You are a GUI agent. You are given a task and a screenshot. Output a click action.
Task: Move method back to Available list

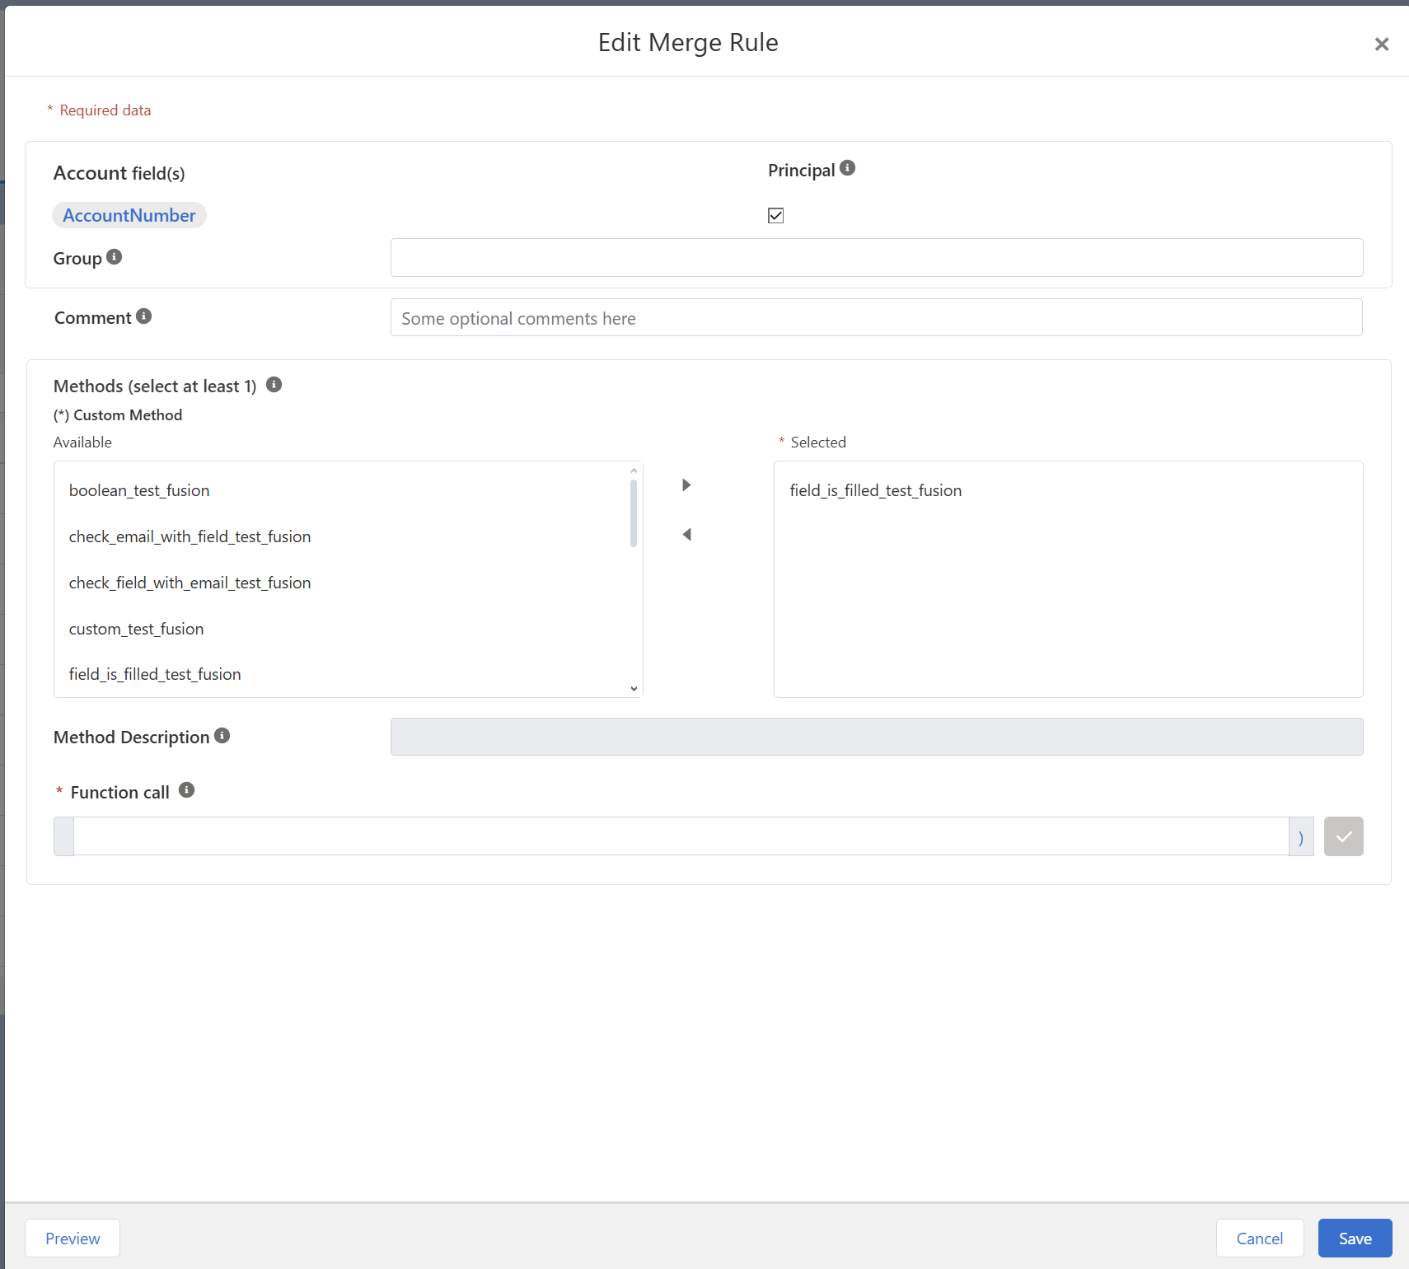click(x=686, y=534)
